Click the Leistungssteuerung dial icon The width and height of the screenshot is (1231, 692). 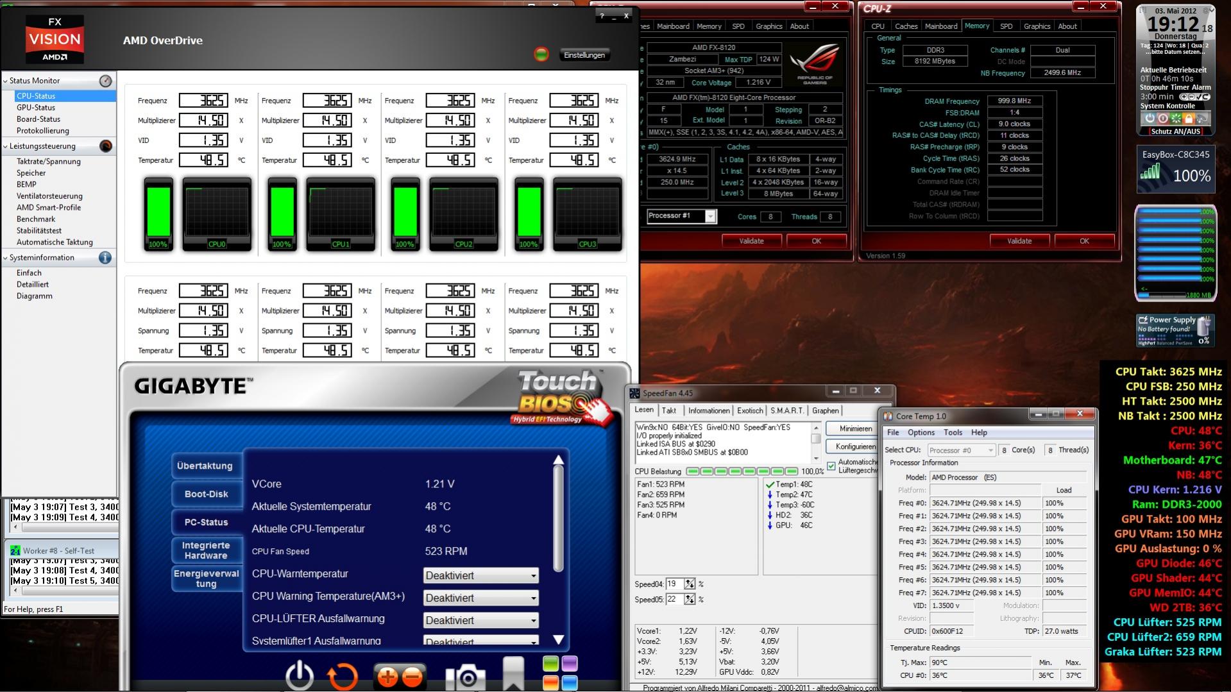(x=106, y=146)
